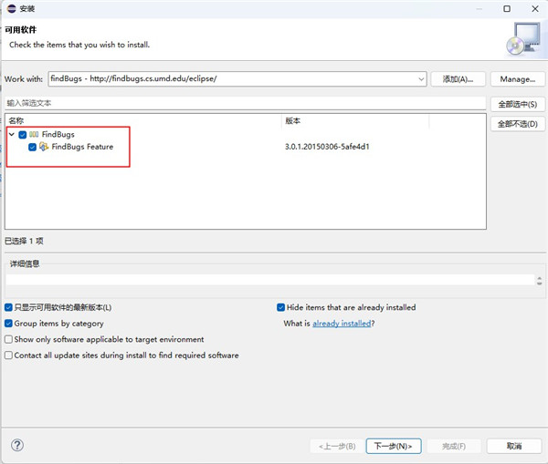Click the 已选择 1 项 status text
Image resolution: width=548 pixels, height=464 pixels.
[x=24, y=241]
